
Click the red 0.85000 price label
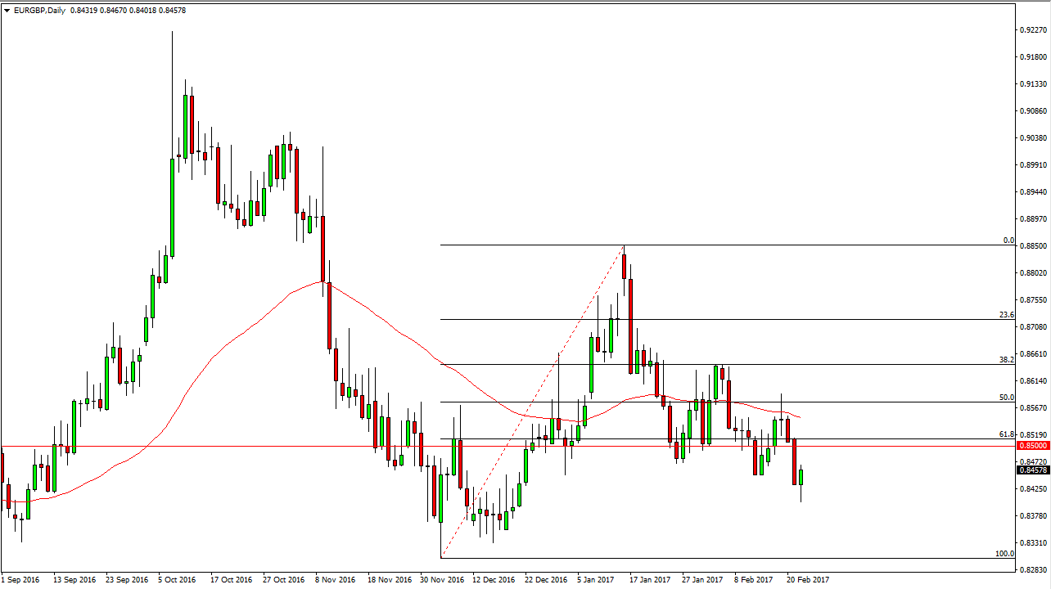(x=1032, y=446)
